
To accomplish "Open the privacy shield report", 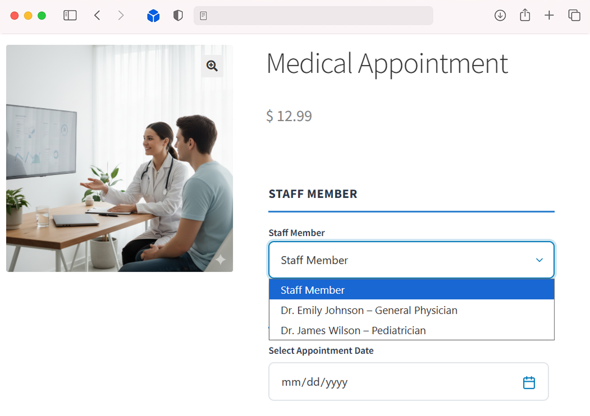I will [178, 16].
